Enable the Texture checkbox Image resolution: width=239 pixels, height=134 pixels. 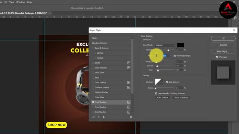(x=95, y=58)
